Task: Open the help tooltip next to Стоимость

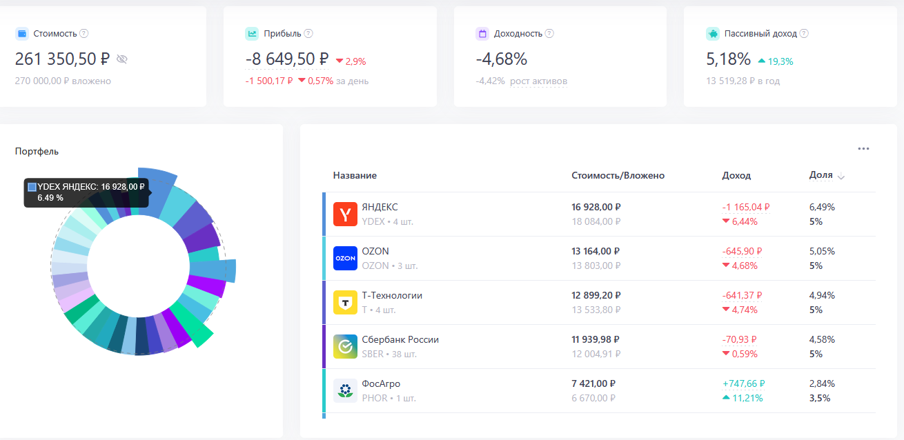Action: click(84, 33)
